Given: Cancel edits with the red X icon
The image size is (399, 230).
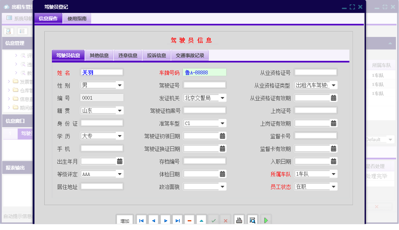Looking at the screenshot, I should (x=225, y=219).
